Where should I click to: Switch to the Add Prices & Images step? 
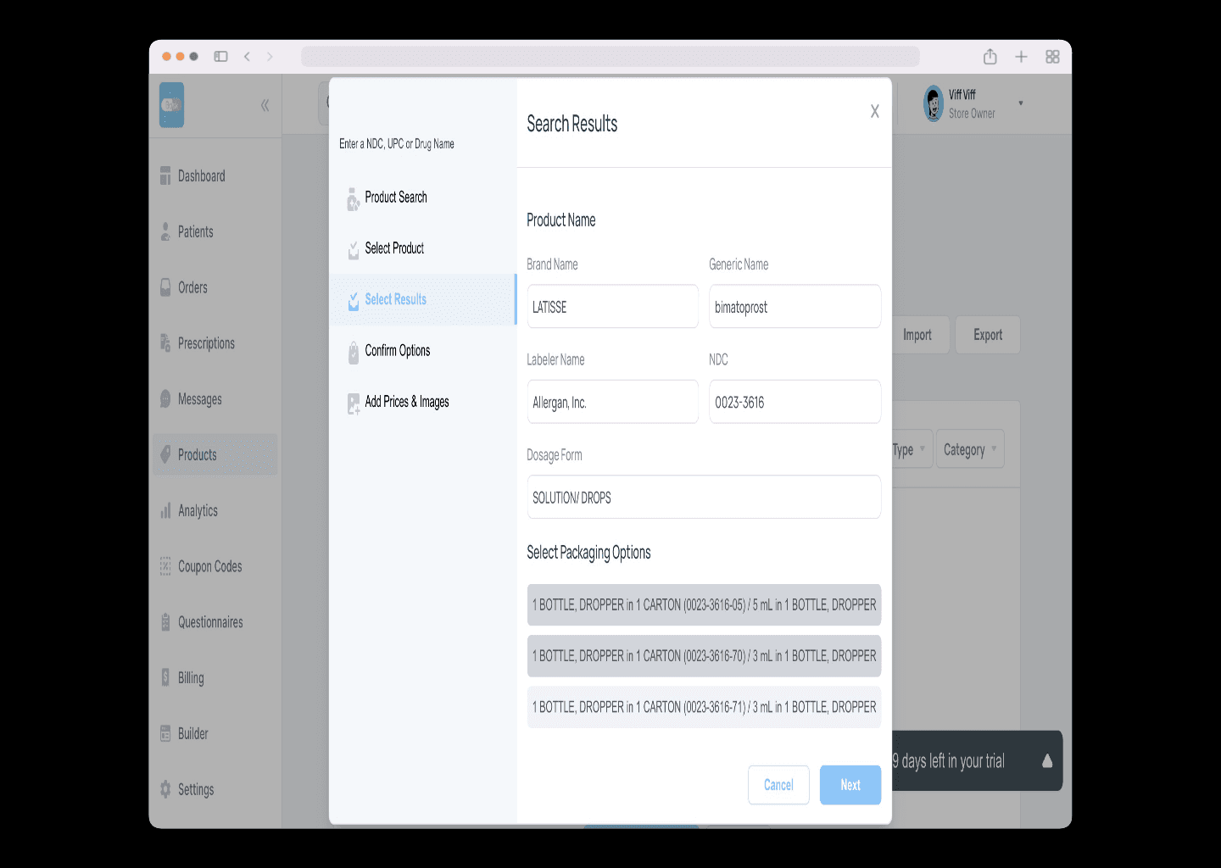pos(354,403)
